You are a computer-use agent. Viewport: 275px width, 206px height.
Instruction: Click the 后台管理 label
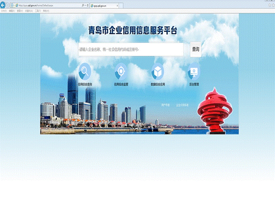coord(194,84)
